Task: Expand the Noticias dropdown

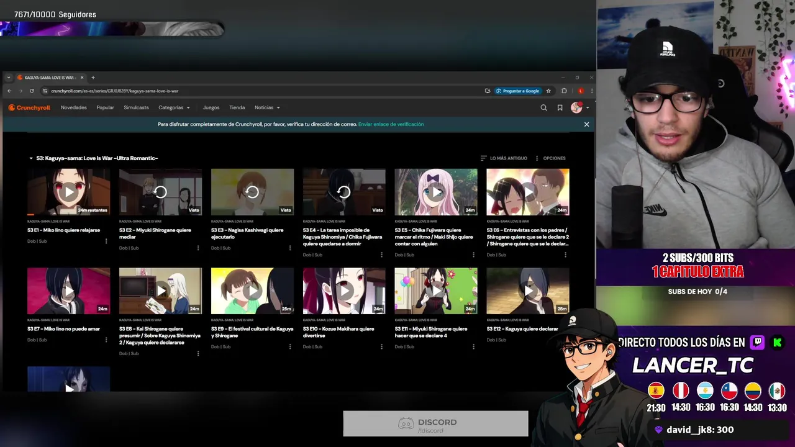Action: [x=267, y=107]
